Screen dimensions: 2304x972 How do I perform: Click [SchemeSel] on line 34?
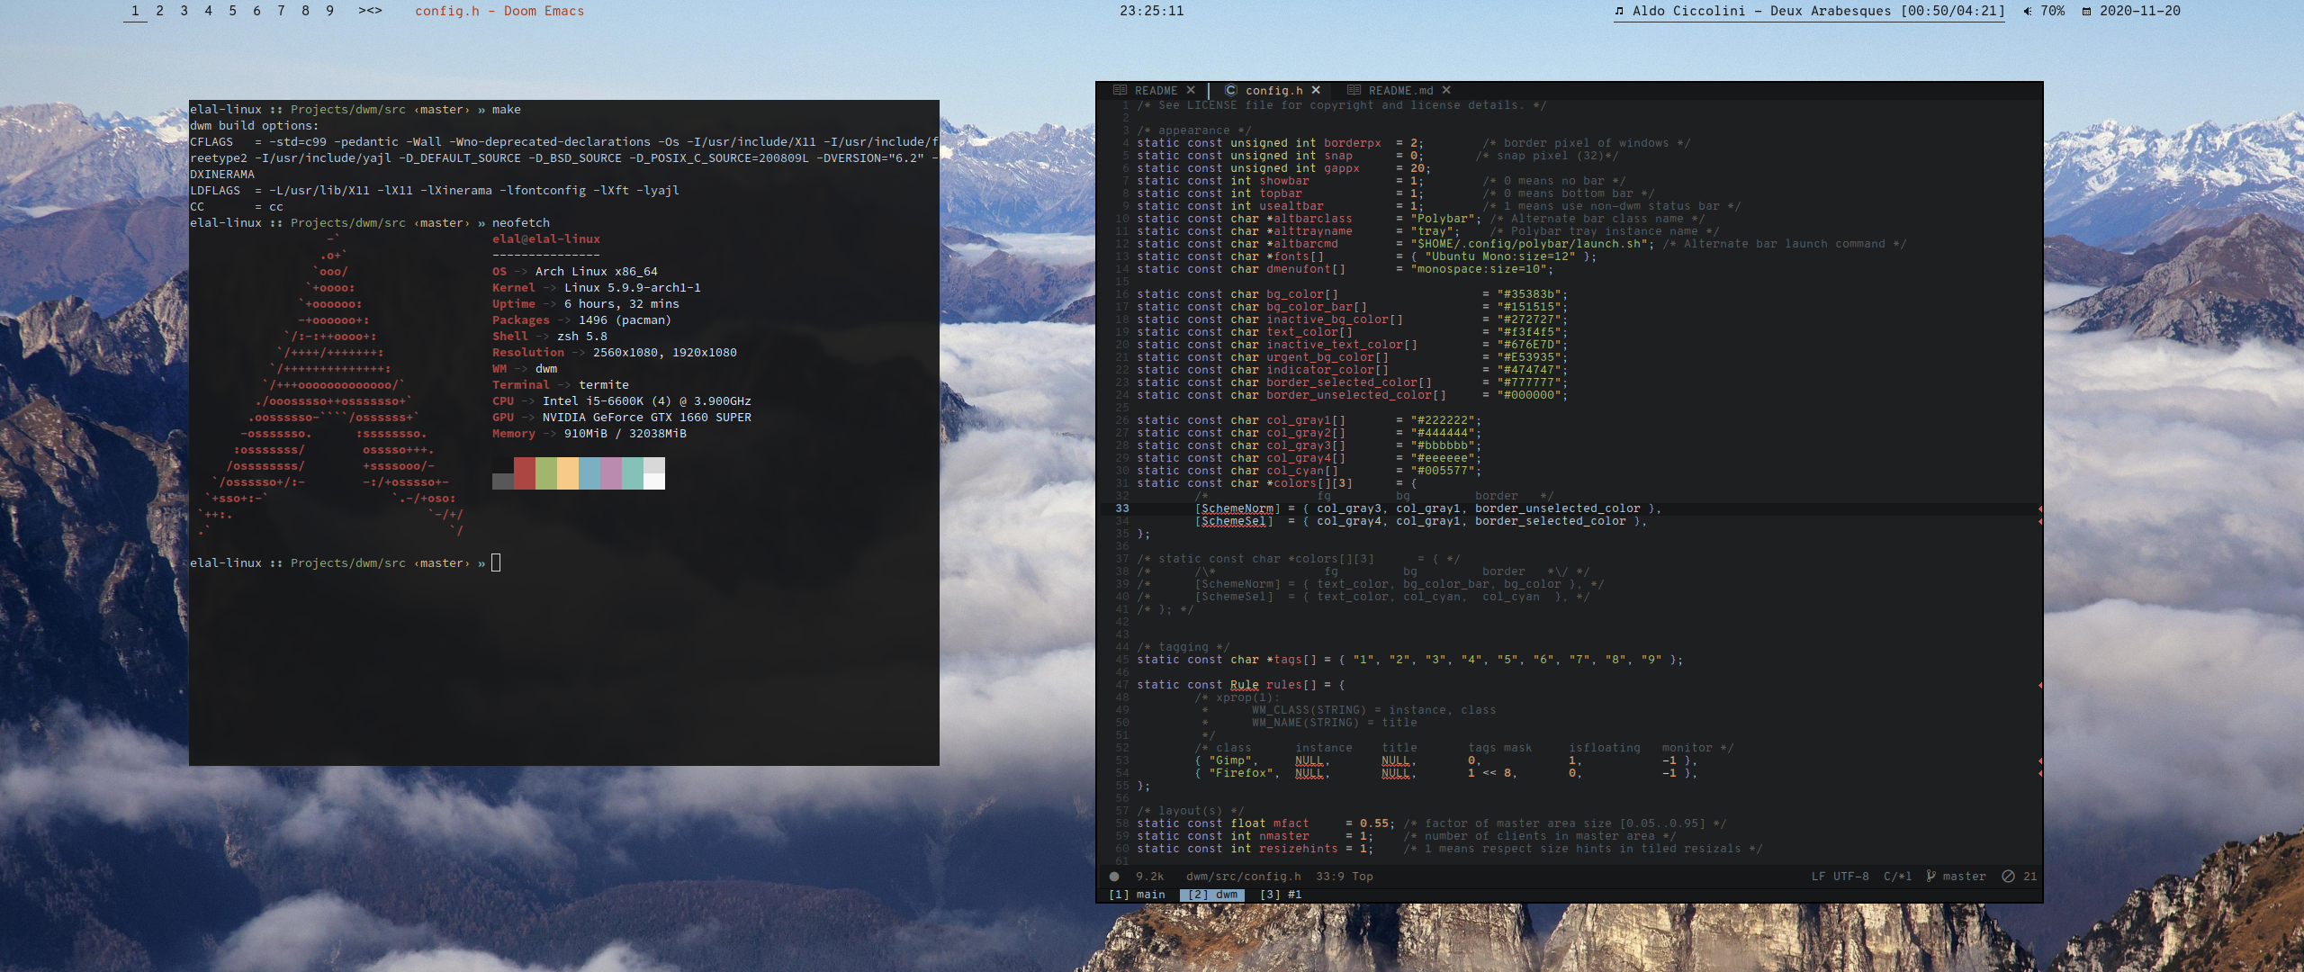point(1234,521)
